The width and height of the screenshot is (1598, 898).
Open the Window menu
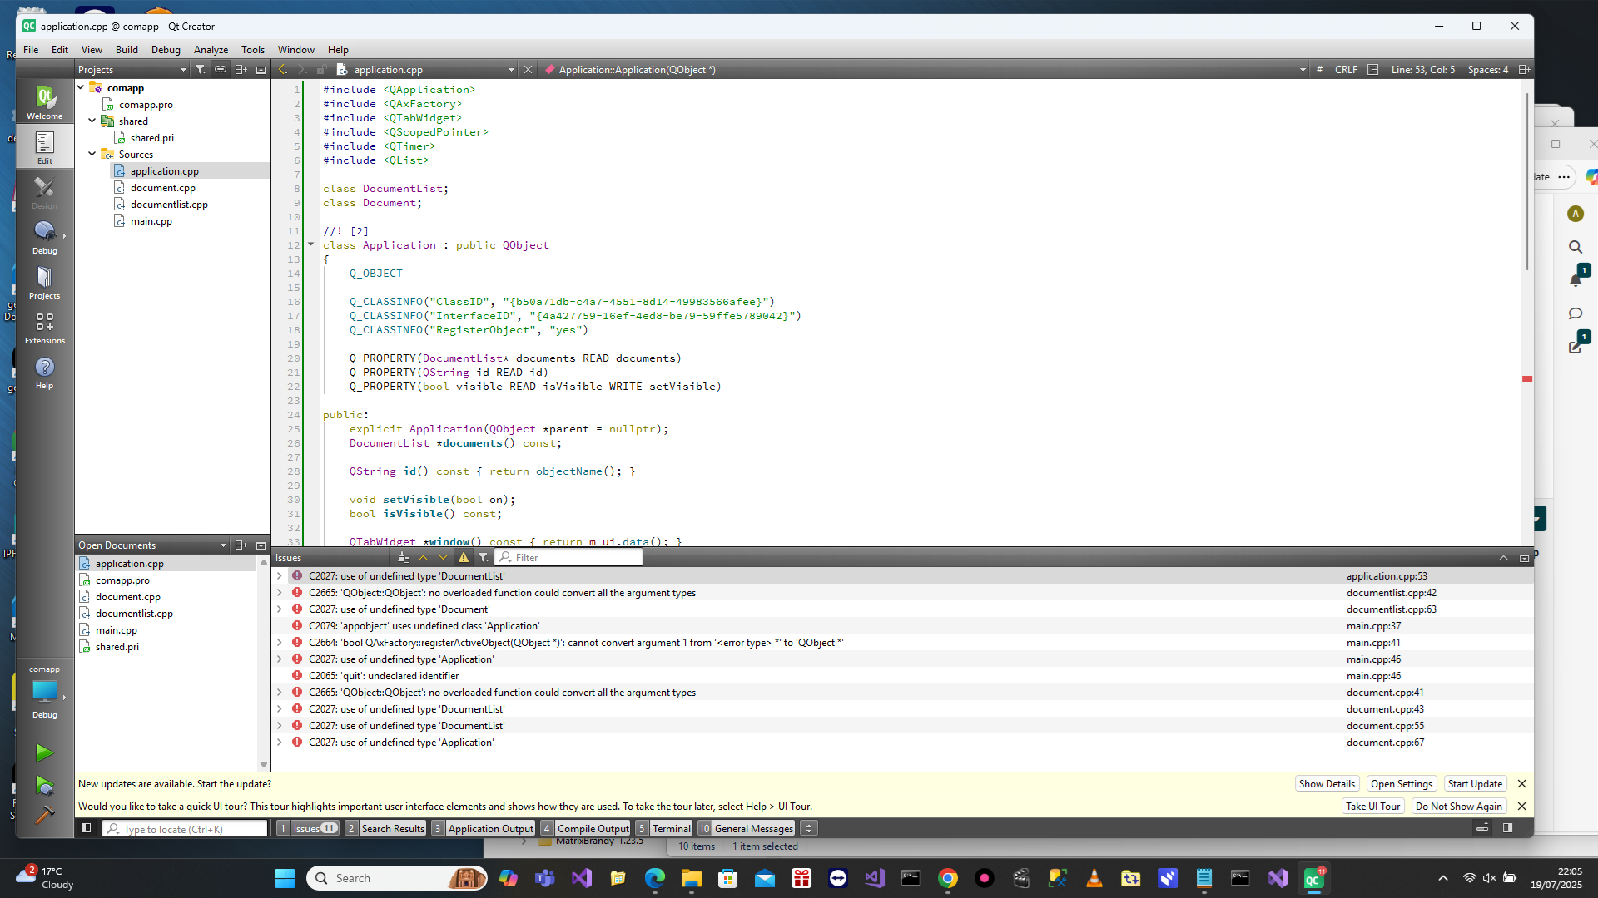pos(295,50)
